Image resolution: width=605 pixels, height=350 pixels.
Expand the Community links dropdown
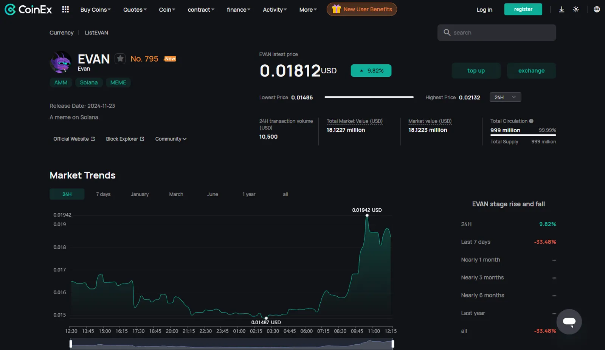click(x=171, y=139)
